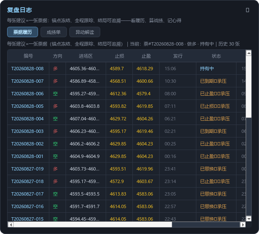Screen dimensions: 259x234
Task: Click take-profit value 4603.67
Action: 145,181
